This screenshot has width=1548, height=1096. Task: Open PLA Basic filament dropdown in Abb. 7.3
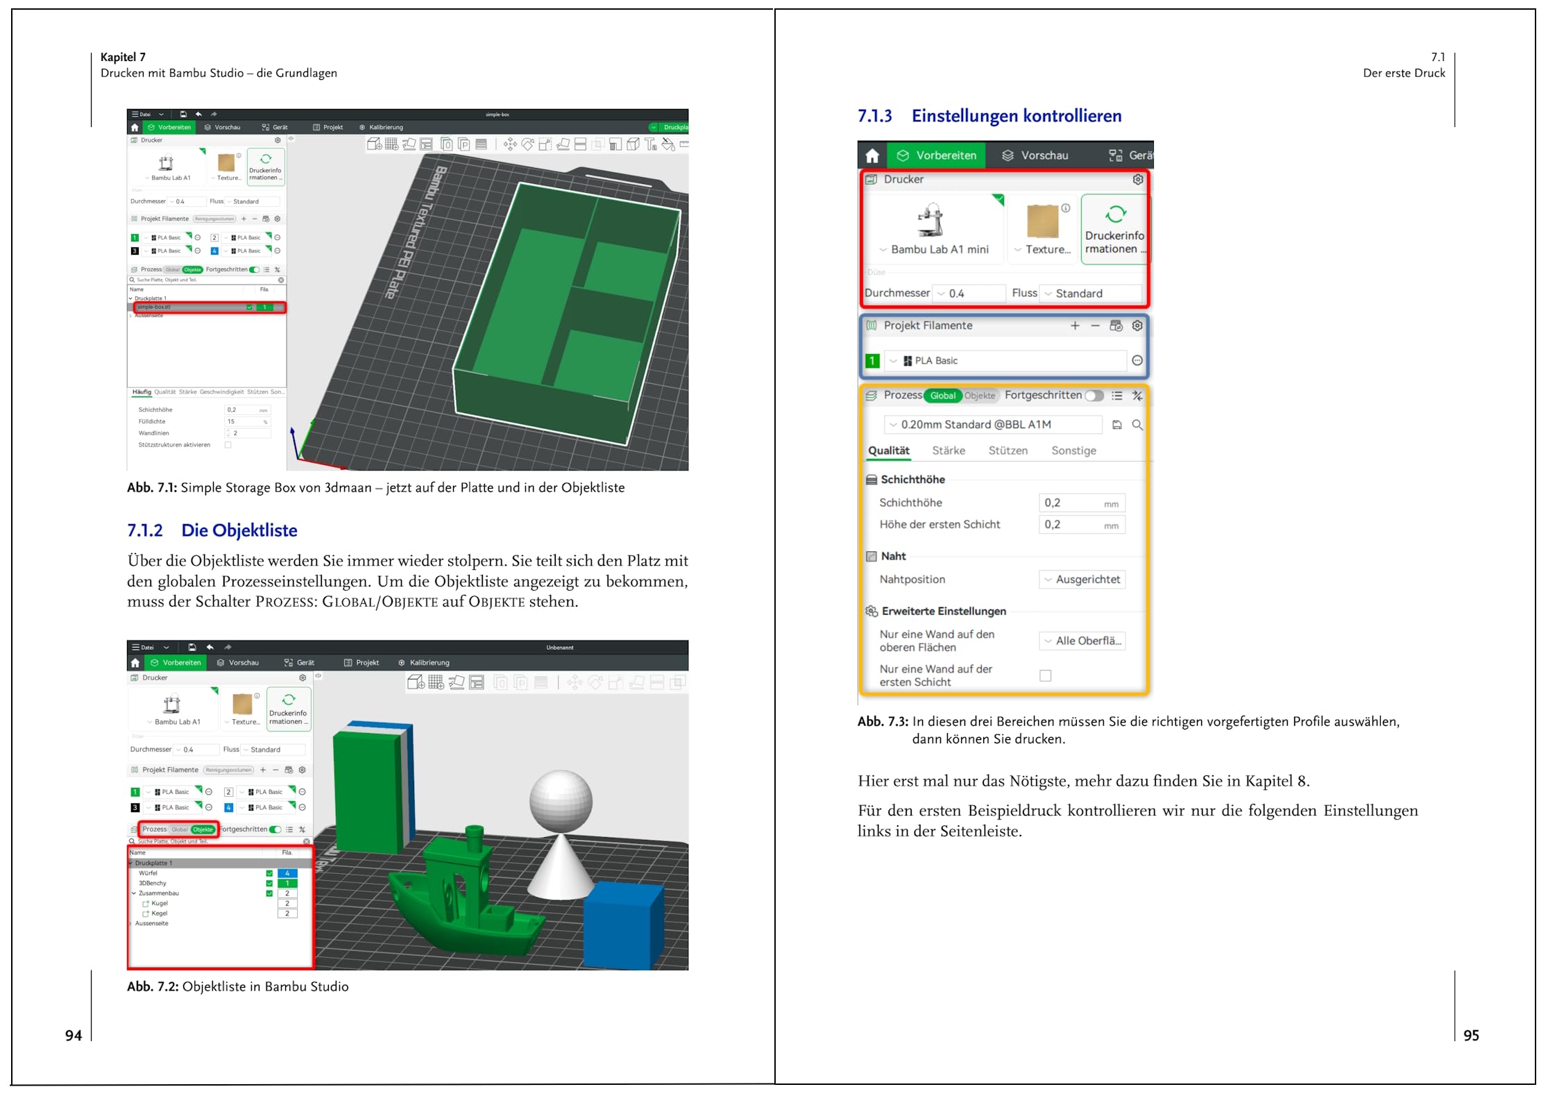click(x=1005, y=360)
